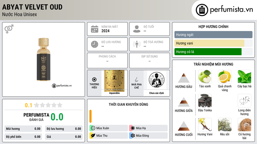Click the Hương ngát accord bar
Screen dimensions: 257x144
point(213,34)
